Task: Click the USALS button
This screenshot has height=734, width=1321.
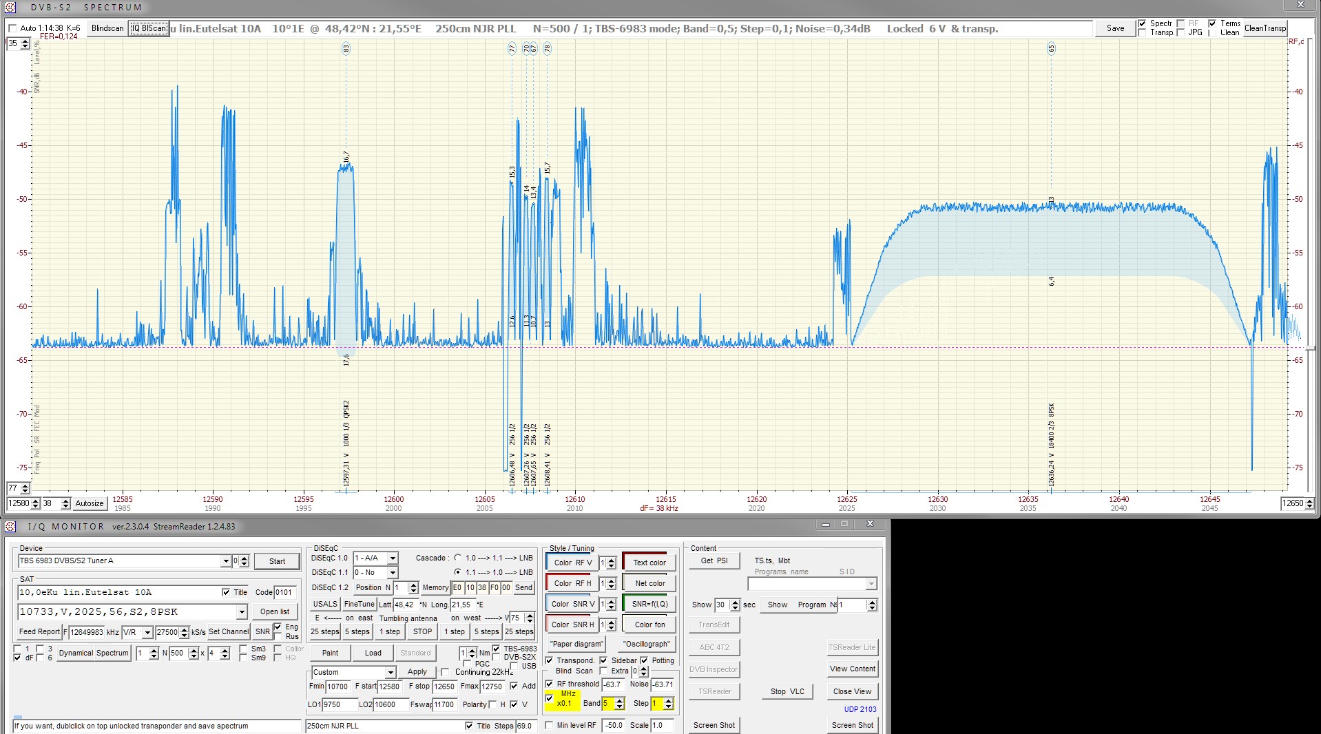Action: pos(325,604)
